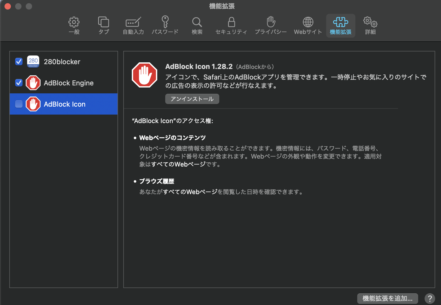
Task: Open help with the question mark button
Action: (x=430, y=299)
